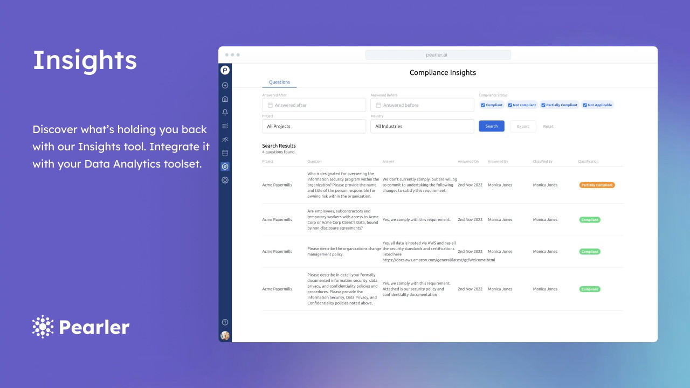Click the user avatar at sidebar bottom
This screenshot has width=690, height=388.
tap(225, 335)
